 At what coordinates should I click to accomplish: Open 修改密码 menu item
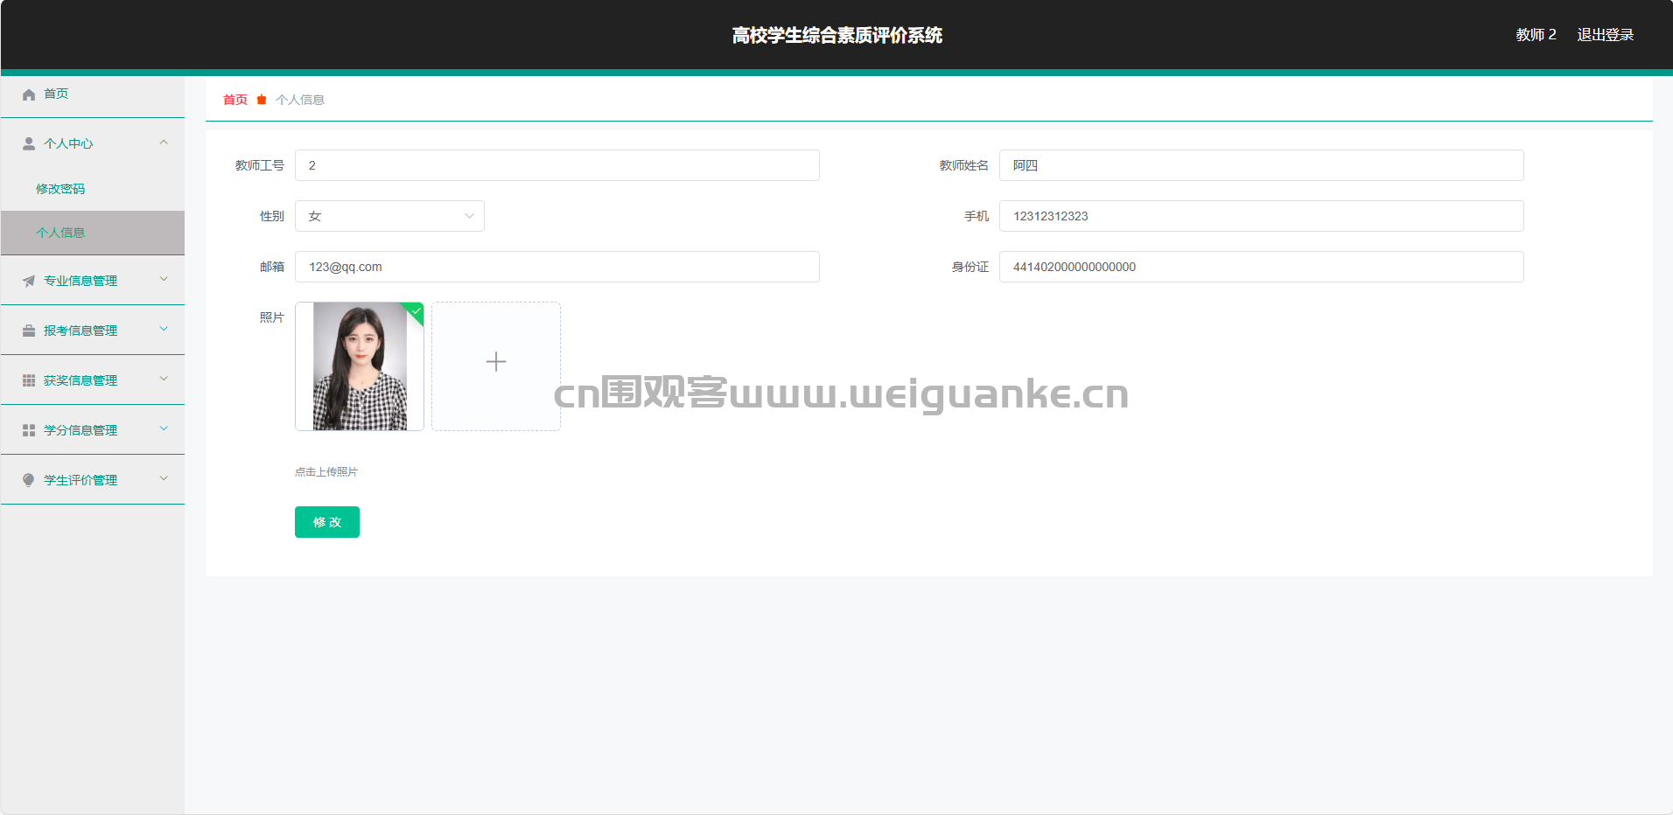tap(60, 189)
